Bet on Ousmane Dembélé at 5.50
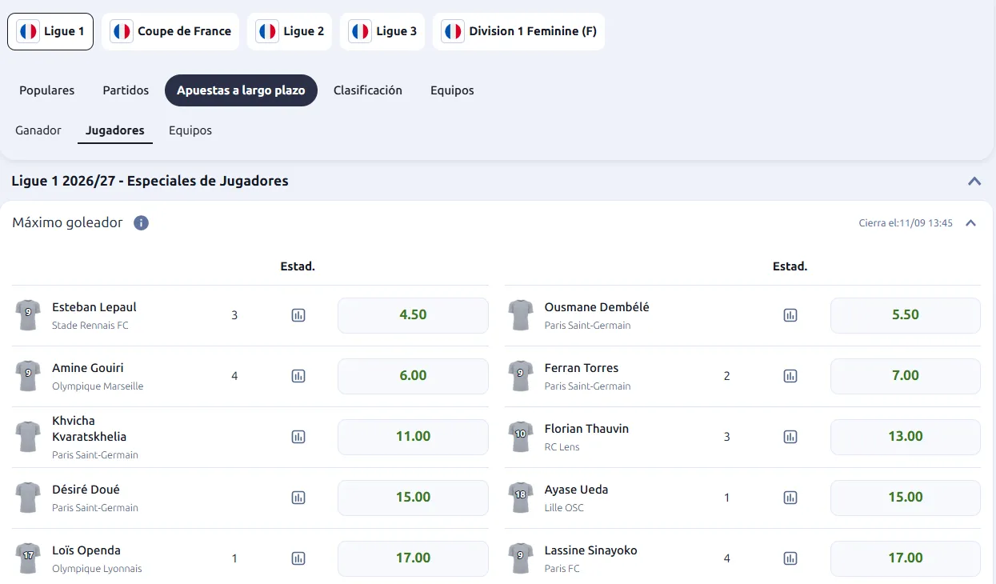This screenshot has width=996, height=584. (x=906, y=315)
